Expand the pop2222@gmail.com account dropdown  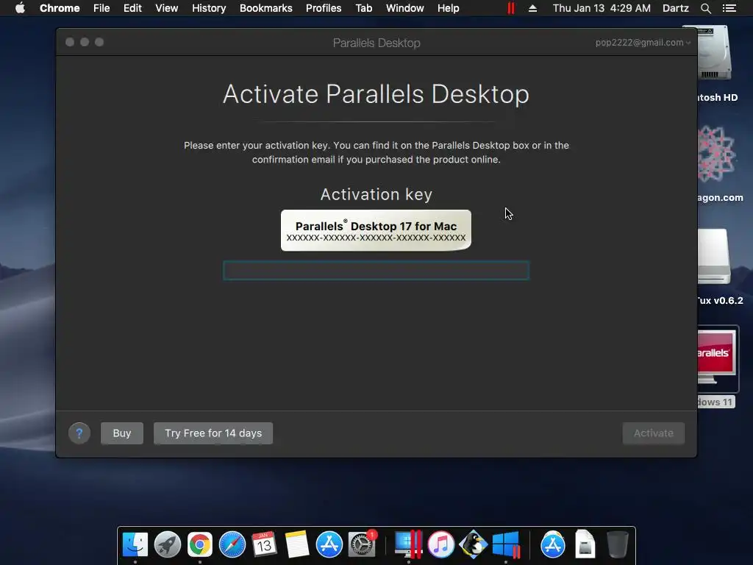643,42
